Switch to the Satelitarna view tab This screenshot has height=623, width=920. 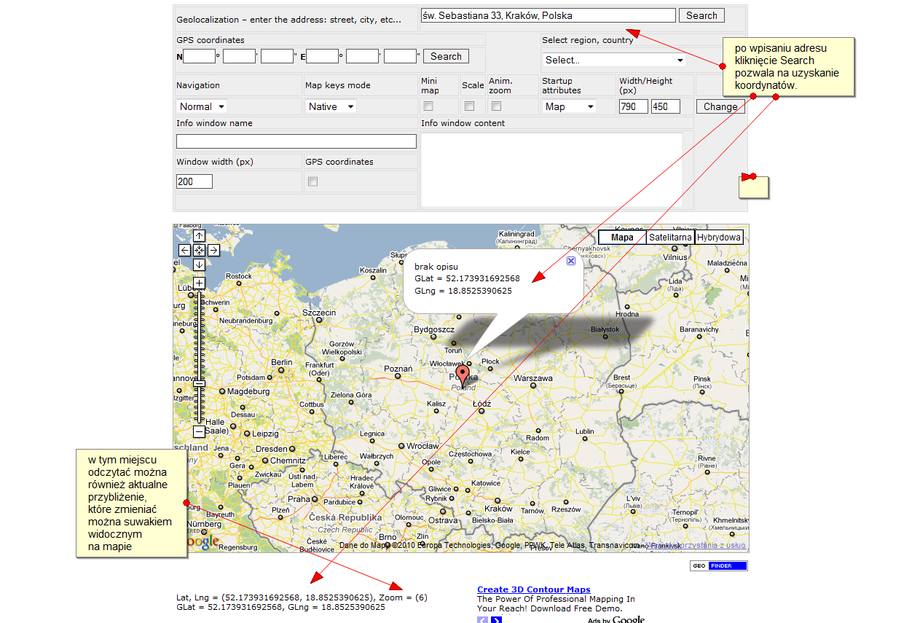pyautogui.click(x=670, y=238)
